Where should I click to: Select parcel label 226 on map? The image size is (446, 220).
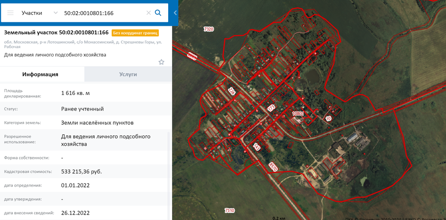[232, 92]
